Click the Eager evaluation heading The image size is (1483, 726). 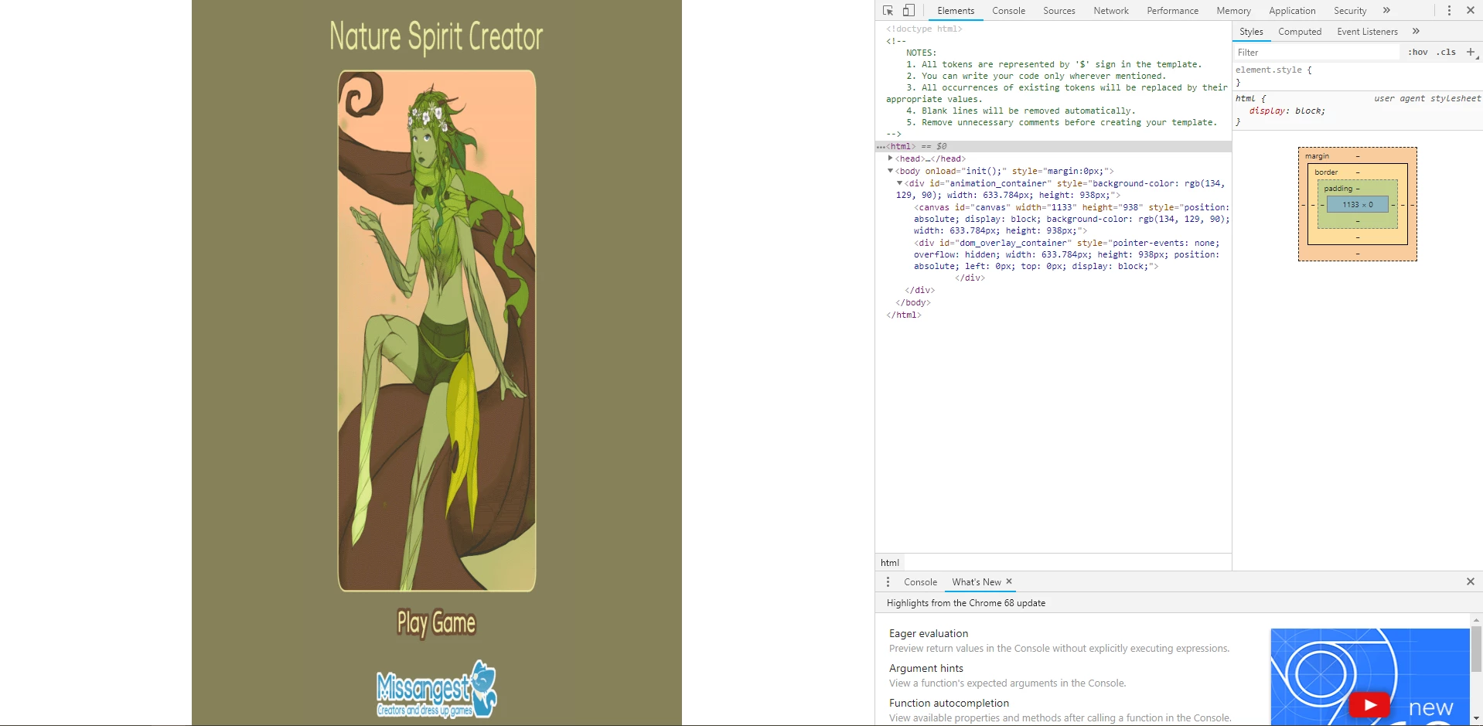pyautogui.click(x=929, y=633)
